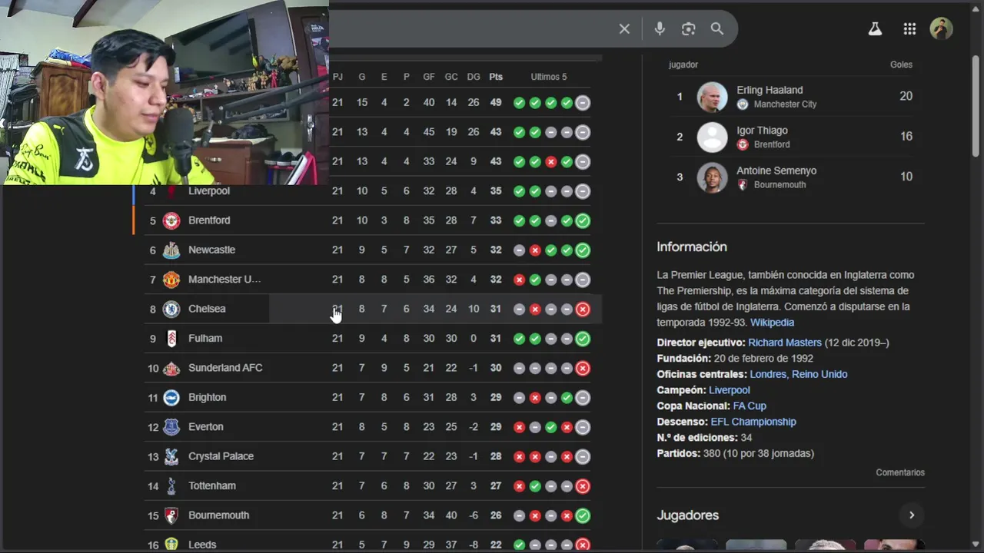Open the Wikipedia link in Información
This screenshot has height=553, width=984.
tap(772, 323)
